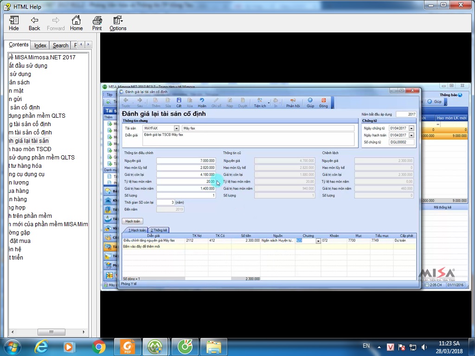The height and width of the screenshot is (356, 475).
Task: Select 'hao mòn TSCĐ' in contents tree
Action: (30, 149)
